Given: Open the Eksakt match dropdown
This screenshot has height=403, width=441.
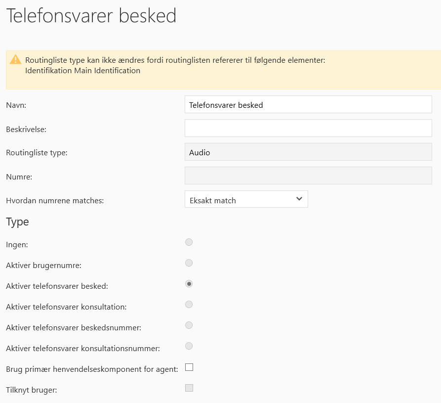Looking at the screenshot, I should [246, 200].
